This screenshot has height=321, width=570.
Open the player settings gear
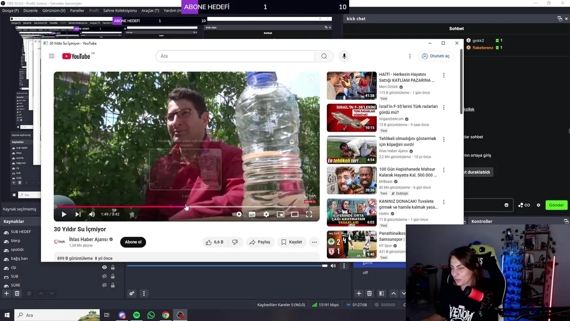pos(266,214)
